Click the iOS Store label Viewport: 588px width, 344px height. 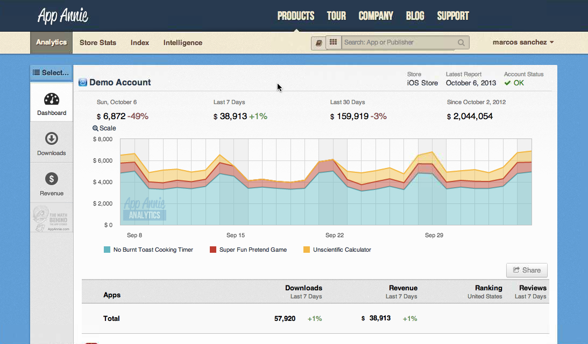click(422, 83)
